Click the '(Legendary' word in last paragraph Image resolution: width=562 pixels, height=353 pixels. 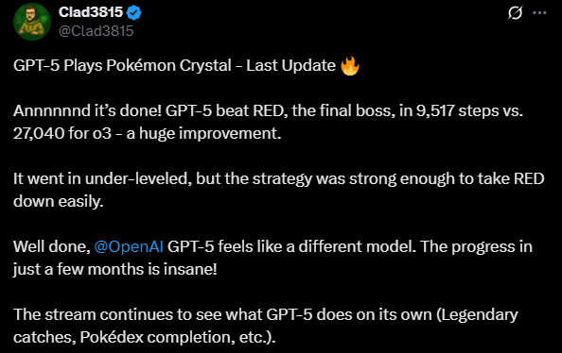click(477, 315)
